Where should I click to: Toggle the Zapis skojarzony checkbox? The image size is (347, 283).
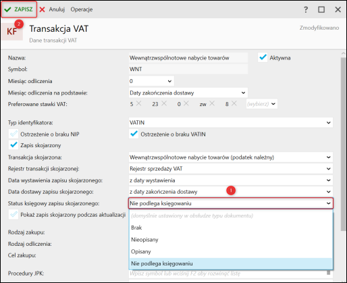pyautogui.click(x=14, y=145)
